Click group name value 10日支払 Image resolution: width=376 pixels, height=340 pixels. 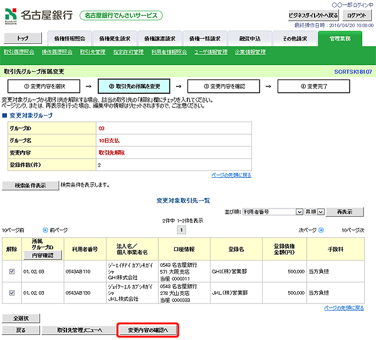pyautogui.click(x=109, y=141)
